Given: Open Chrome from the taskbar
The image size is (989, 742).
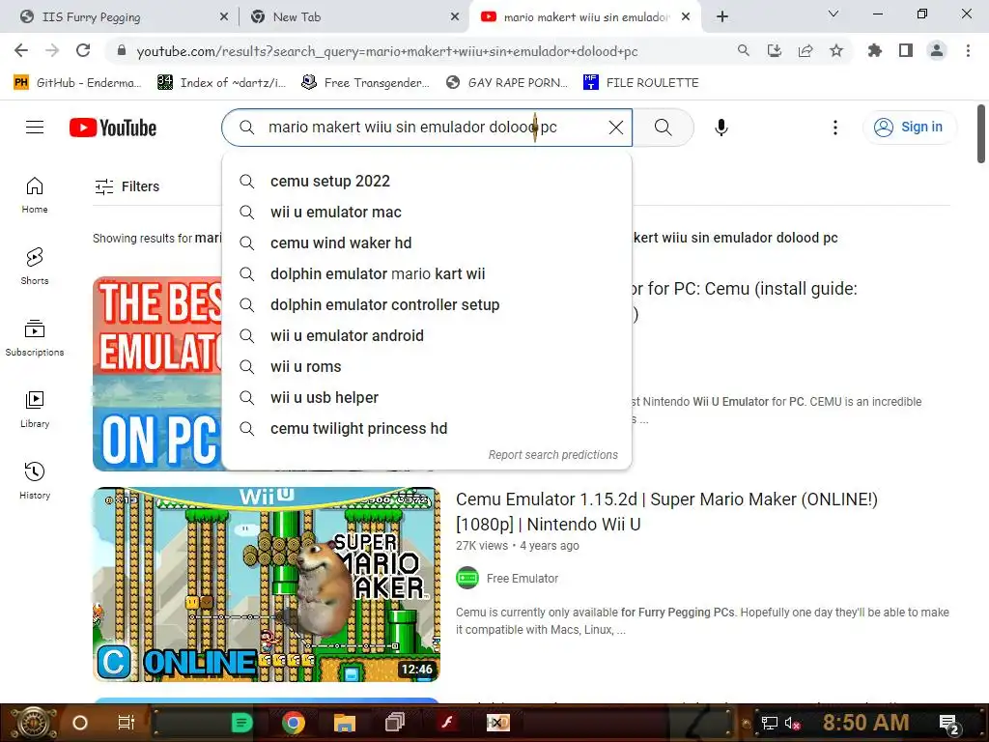Looking at the screenshot, I should 294,723.
